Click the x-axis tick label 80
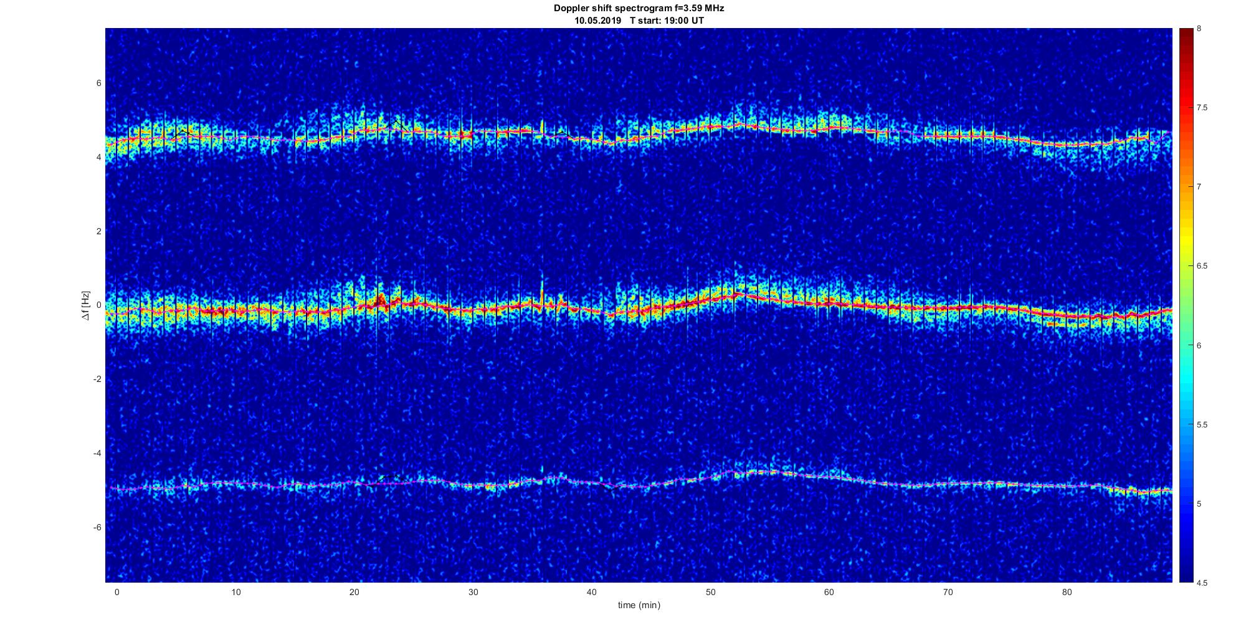The image size is (1246, 625). click(1067, 592)
